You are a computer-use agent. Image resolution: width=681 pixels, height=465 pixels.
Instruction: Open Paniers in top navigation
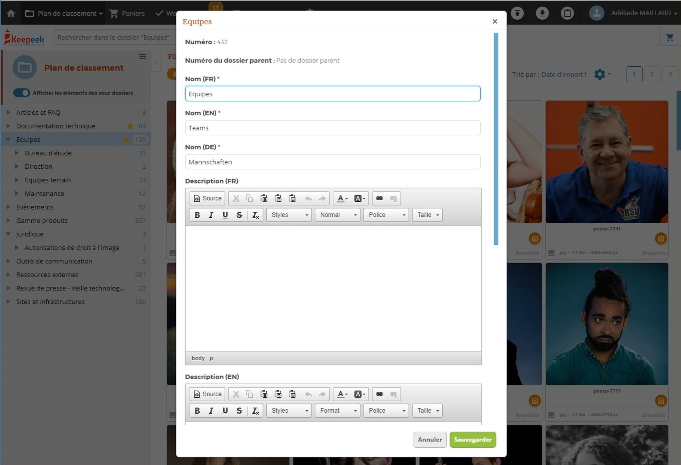point(127,13)
